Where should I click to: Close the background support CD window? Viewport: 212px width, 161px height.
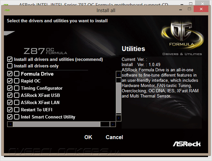[202, 3]
